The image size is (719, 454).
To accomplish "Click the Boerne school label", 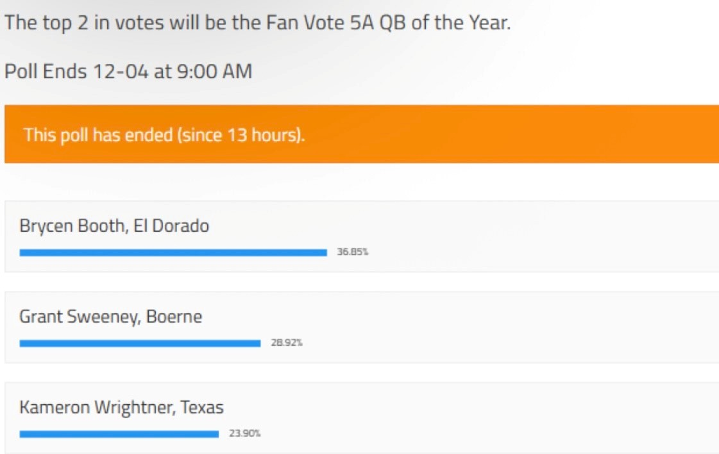I will tap(174, 316).
